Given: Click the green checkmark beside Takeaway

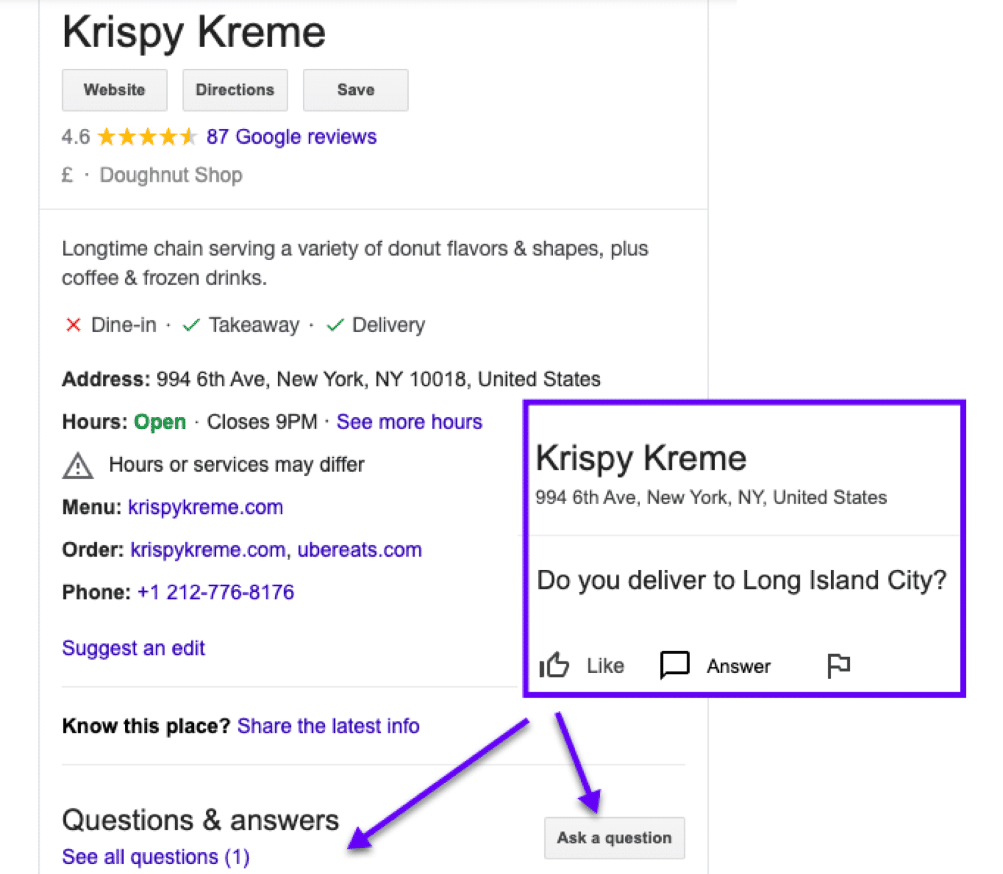Looking at the screenshot, I should point(190,325).
